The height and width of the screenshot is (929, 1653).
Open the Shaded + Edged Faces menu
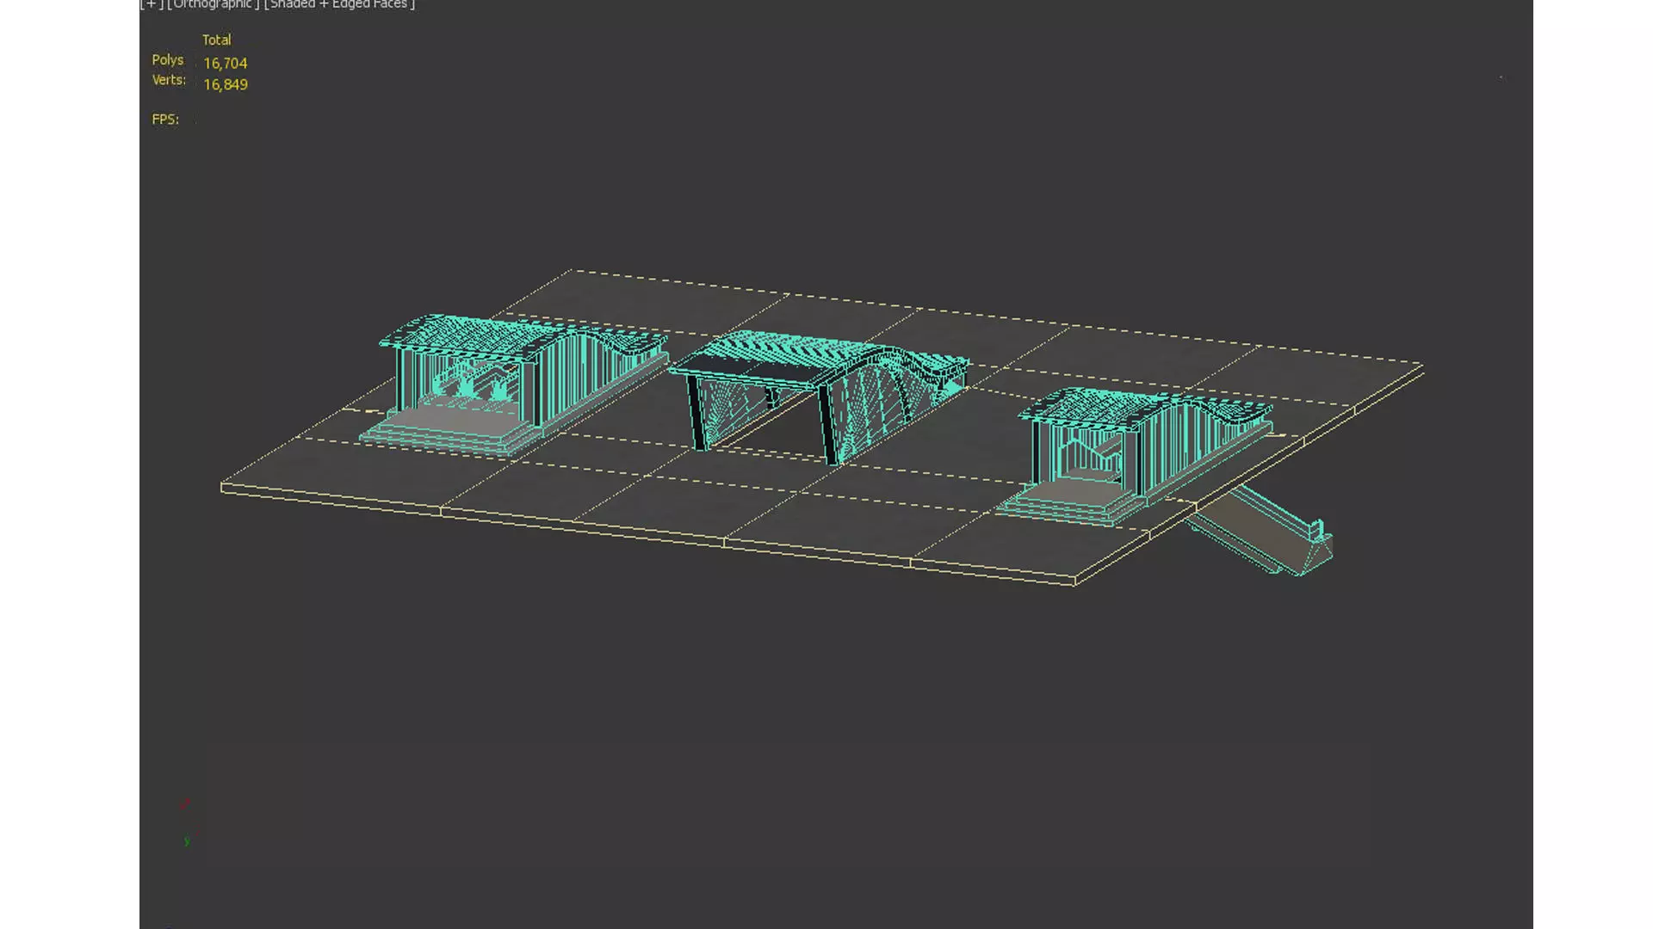pyautogui.click(x=339, y=4)
